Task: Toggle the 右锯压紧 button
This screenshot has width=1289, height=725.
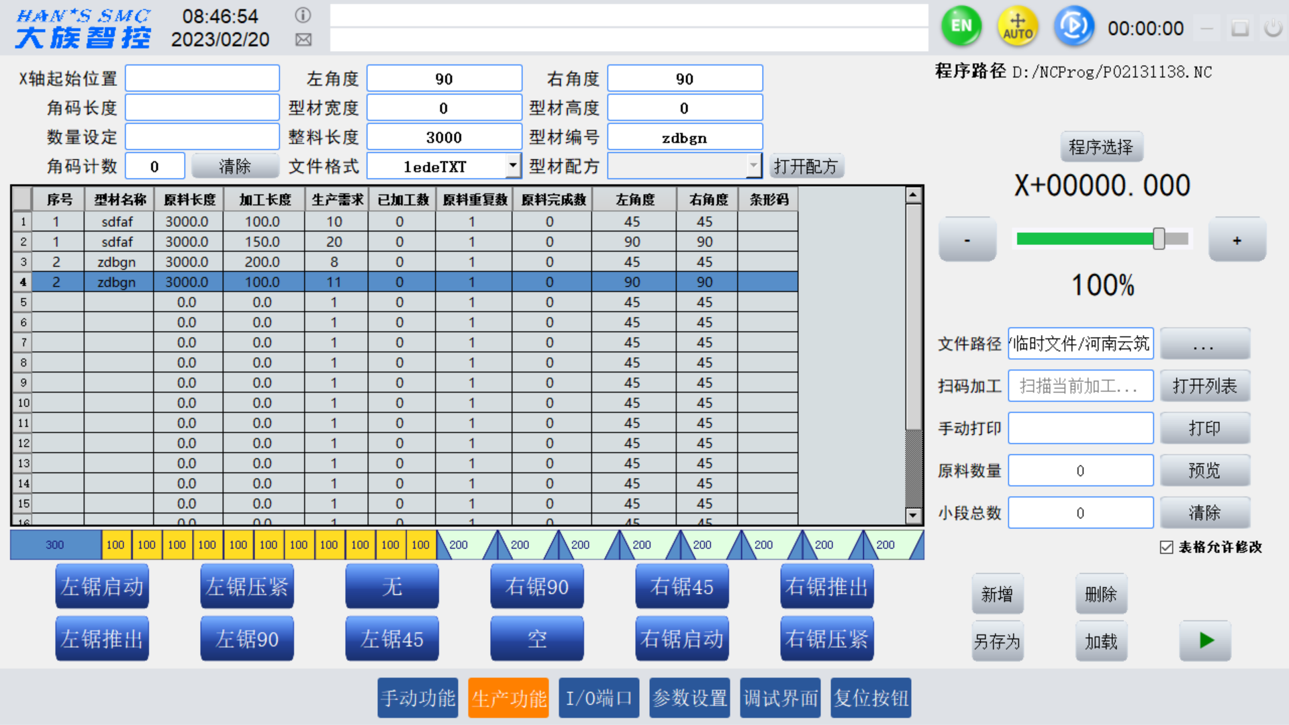Action: point(826,638)
